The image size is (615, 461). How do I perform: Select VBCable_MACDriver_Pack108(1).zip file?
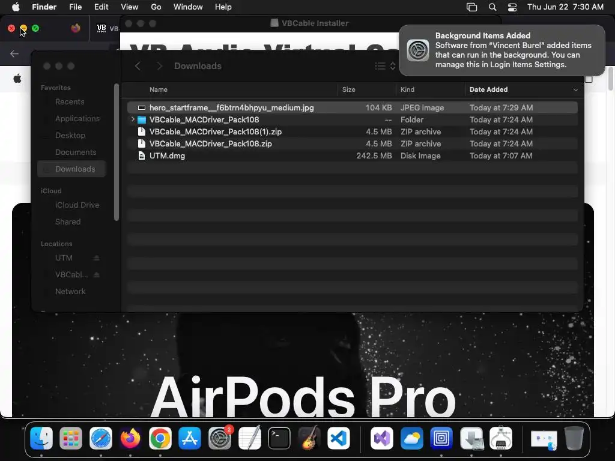[352, 131]
